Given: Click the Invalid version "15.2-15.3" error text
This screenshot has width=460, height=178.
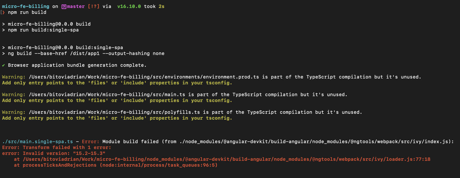Looking at the screenshot, I should point(64,153).
